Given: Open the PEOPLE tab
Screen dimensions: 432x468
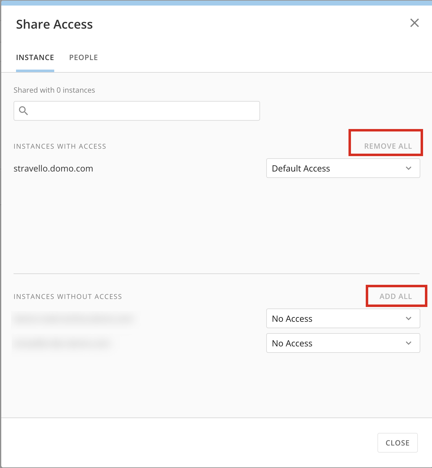Looking at the screenshot, I should (84, 58).
